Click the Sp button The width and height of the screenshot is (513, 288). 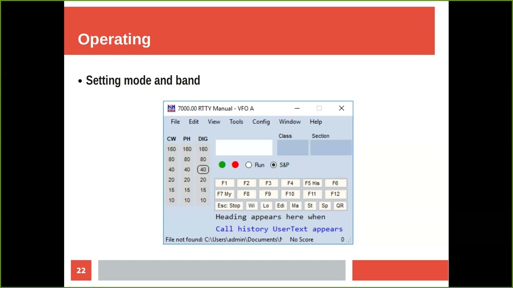(325, 206)
